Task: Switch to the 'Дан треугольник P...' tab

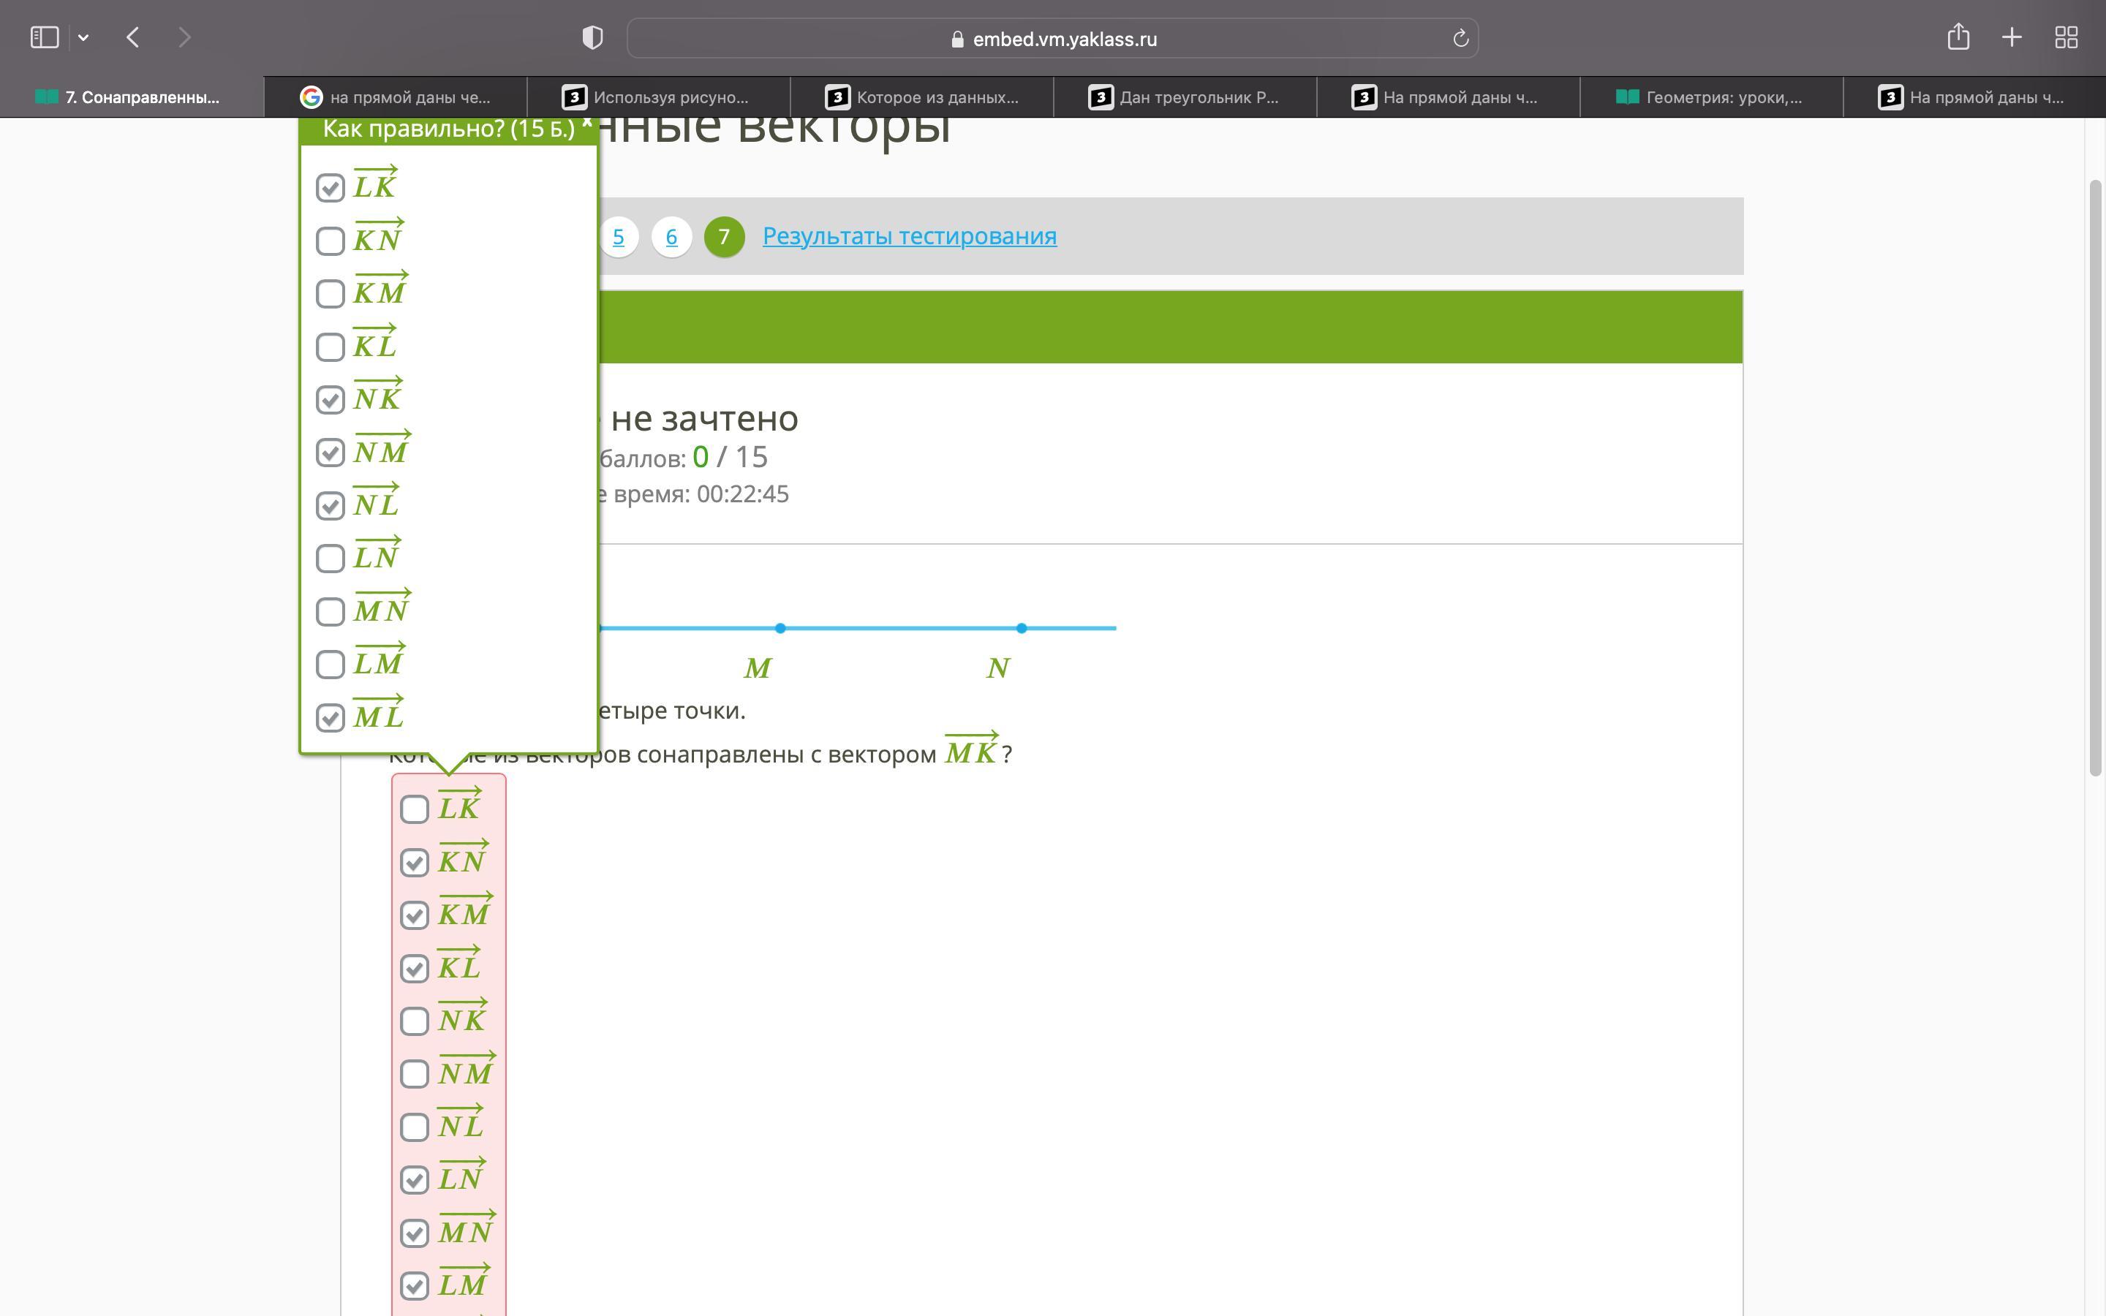Action: 1185,97
